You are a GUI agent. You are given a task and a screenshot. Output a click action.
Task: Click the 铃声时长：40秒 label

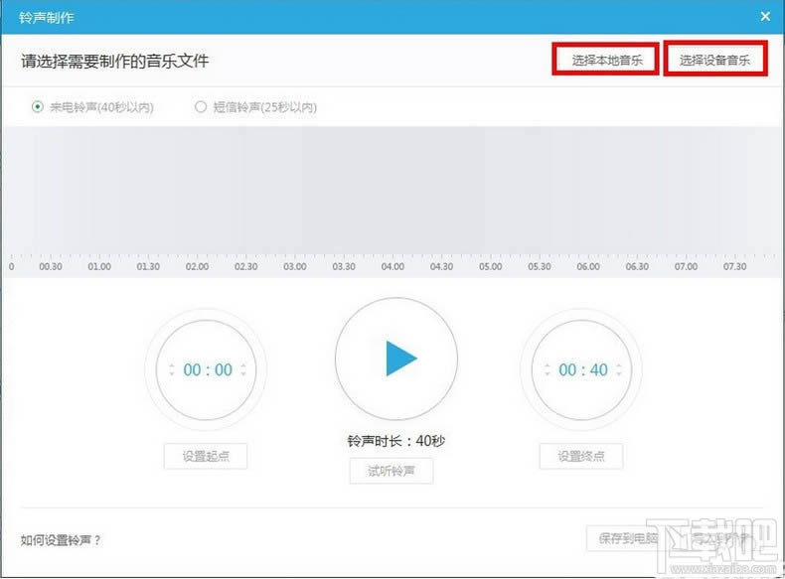coord(396,441)
